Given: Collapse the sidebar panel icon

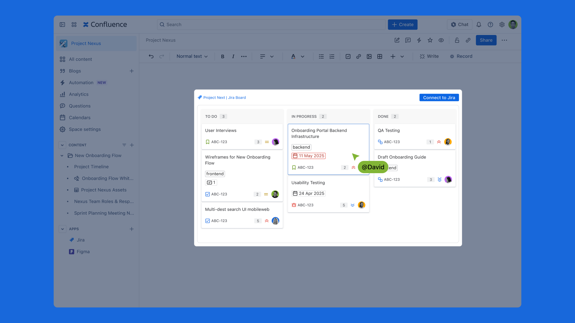Looking at the screenshot, I should (x=62, y=25).
